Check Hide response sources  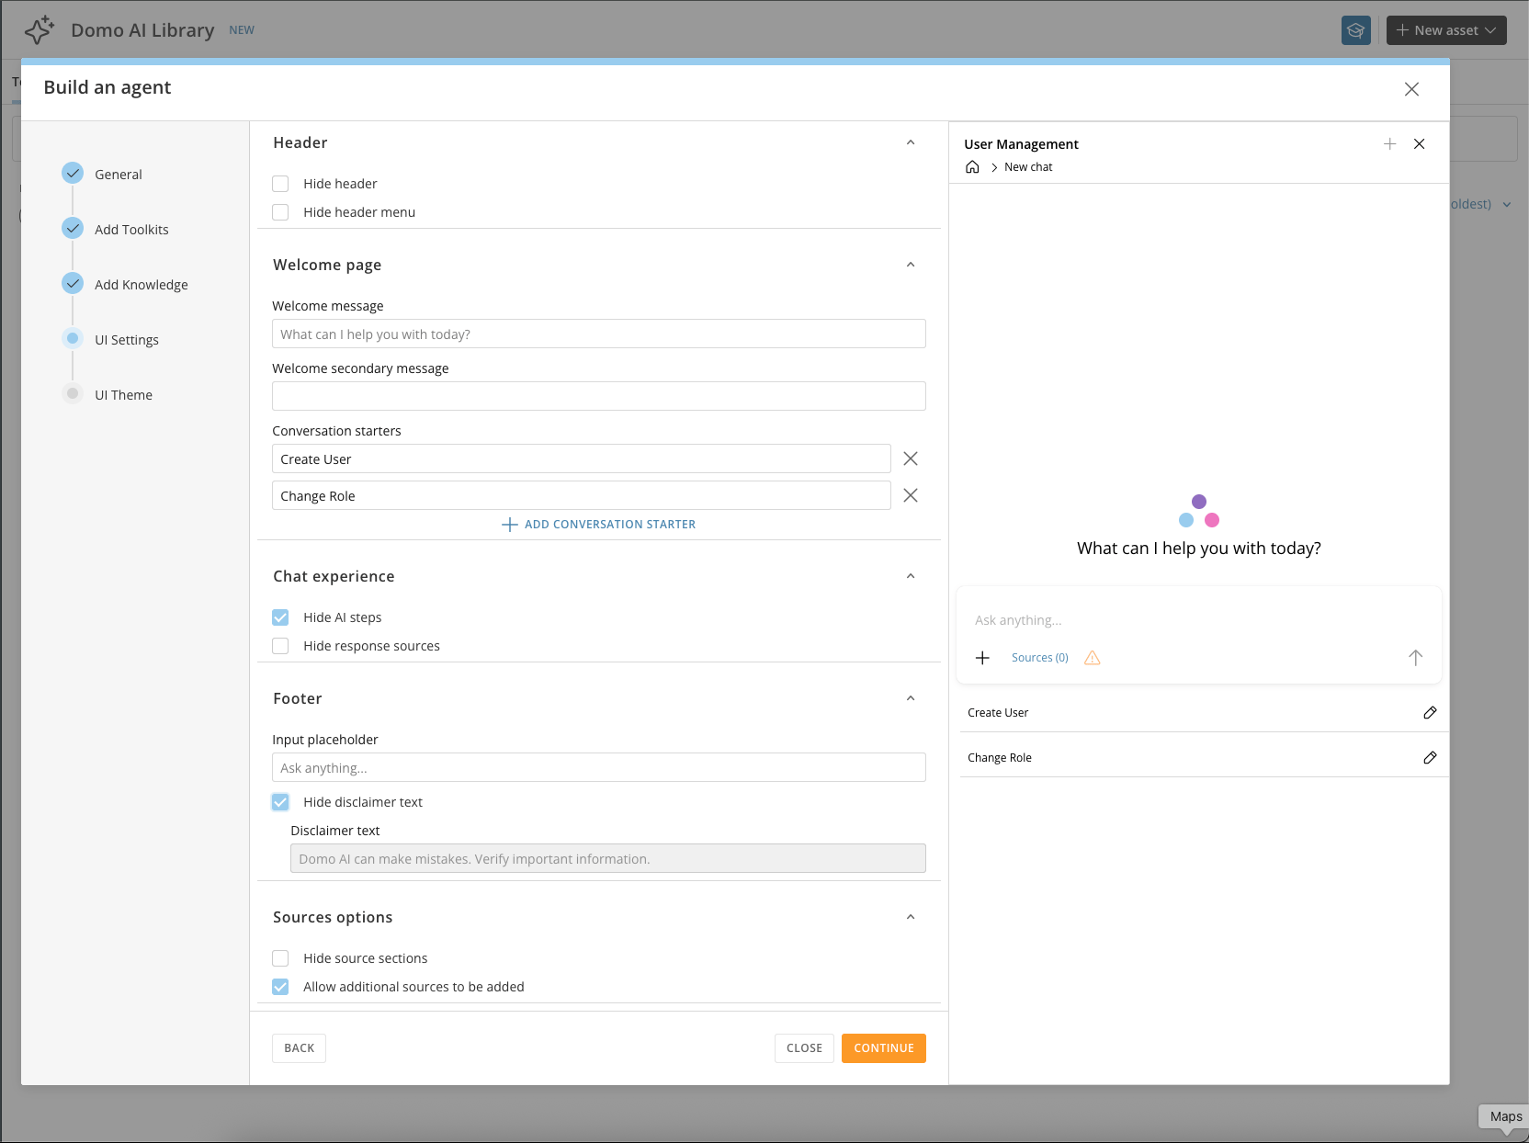pos(280,646)
